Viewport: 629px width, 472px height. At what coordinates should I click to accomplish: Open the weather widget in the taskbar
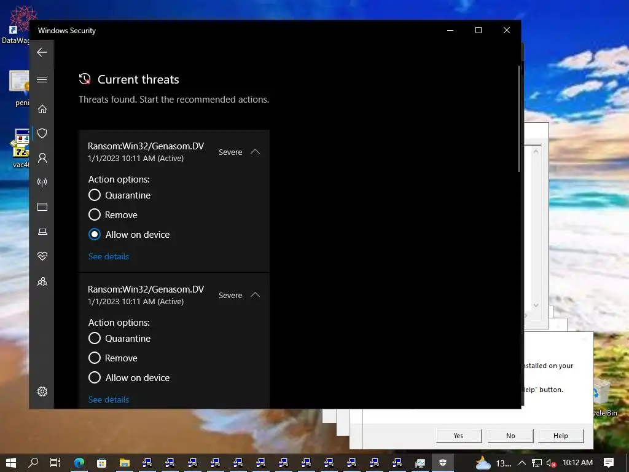pos(493,463)
